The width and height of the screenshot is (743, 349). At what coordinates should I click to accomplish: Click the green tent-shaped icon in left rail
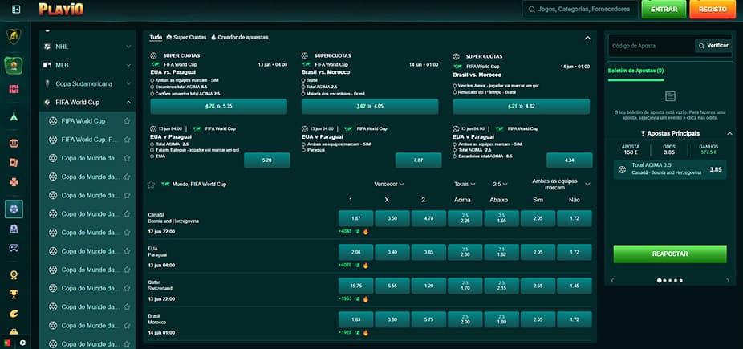point(14,116)
